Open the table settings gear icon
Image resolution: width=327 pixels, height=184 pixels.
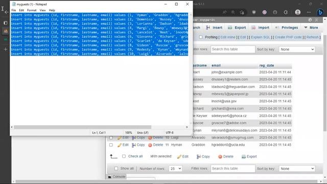click(310, 20)
